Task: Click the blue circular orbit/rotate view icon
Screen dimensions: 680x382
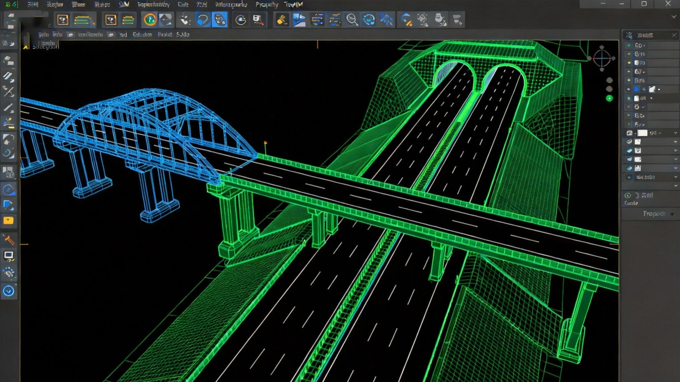Action: coord(369,20)
